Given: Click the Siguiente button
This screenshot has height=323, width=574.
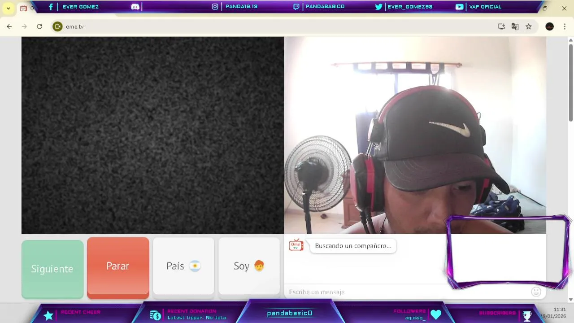Looking at the screenshot, I should (52, 269).
